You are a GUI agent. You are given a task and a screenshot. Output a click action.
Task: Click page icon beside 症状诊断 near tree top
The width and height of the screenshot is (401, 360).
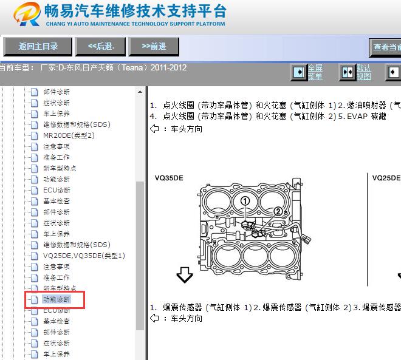pos(34,103)
